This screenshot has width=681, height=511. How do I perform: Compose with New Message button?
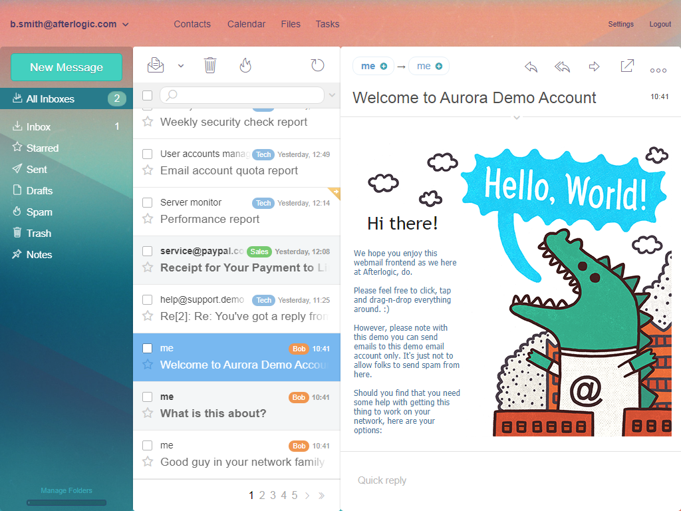click(x=67, y=67)
